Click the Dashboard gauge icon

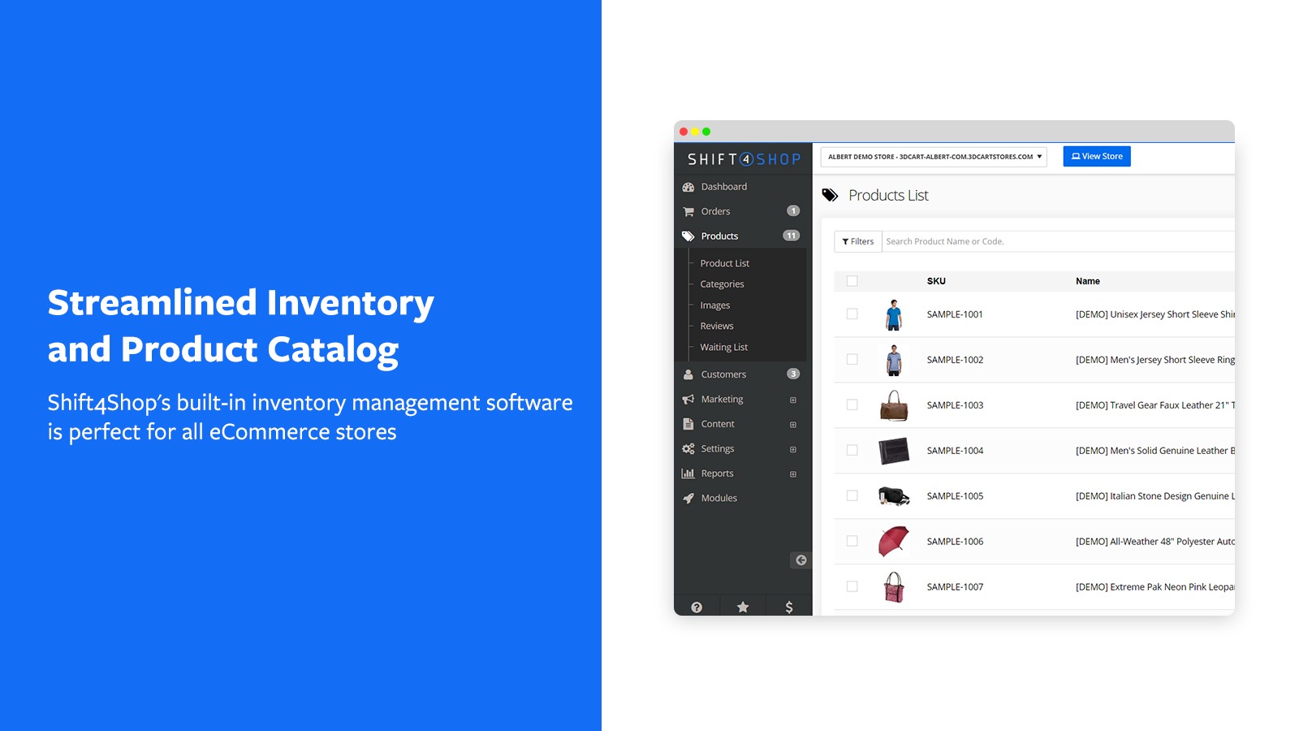point(688,187)
